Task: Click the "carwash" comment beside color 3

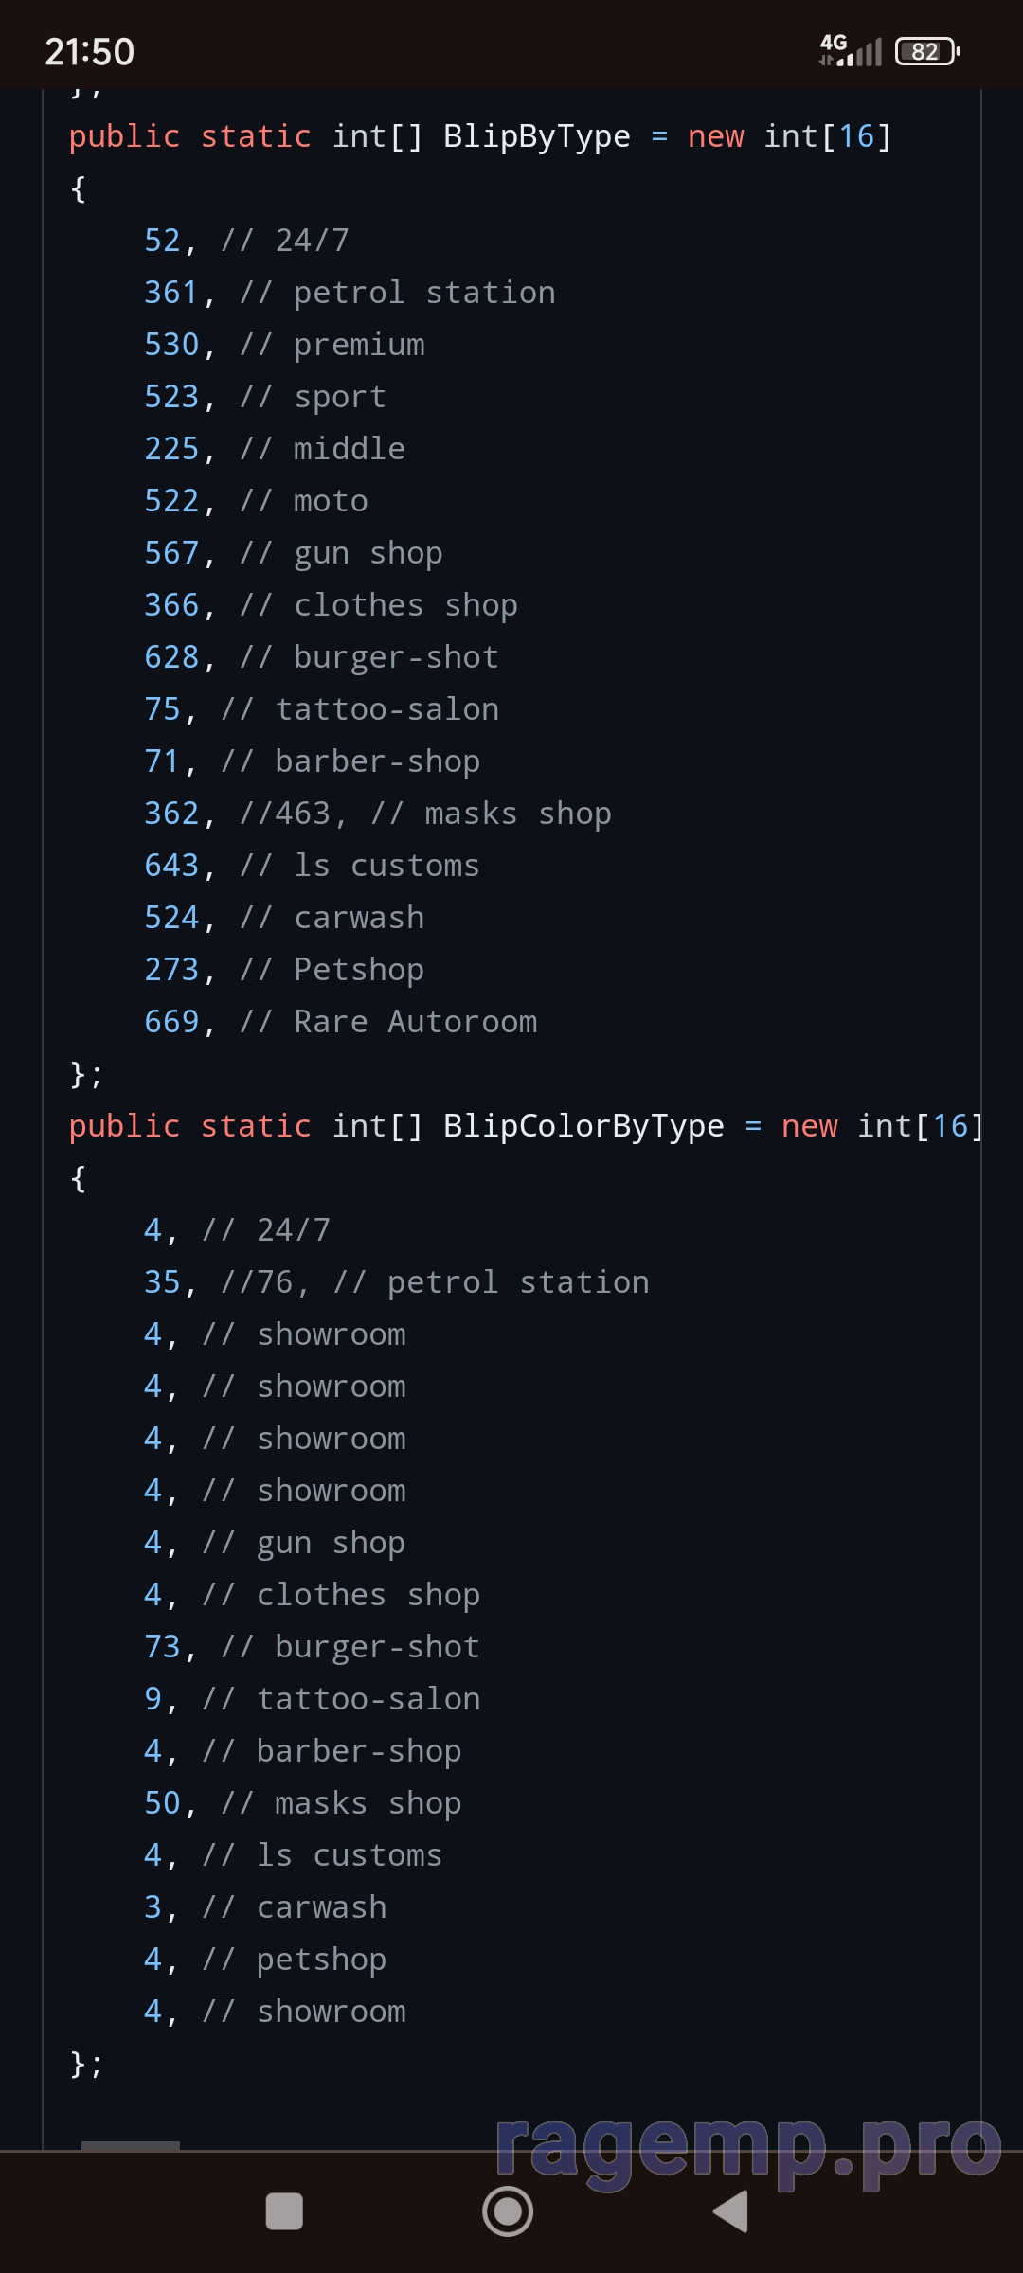Action: (x=321, y=1907)
